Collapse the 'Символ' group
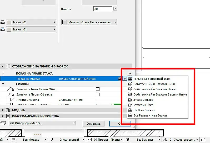 pos(3,84)
